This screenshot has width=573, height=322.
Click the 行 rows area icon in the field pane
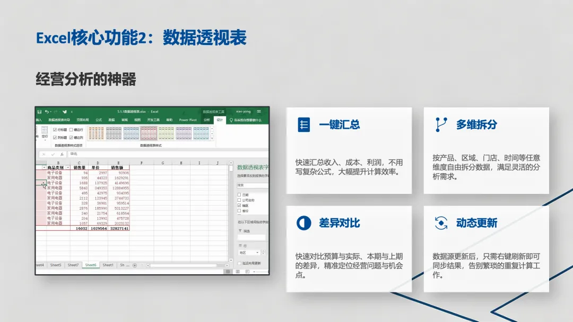click(x=240, y=245)
